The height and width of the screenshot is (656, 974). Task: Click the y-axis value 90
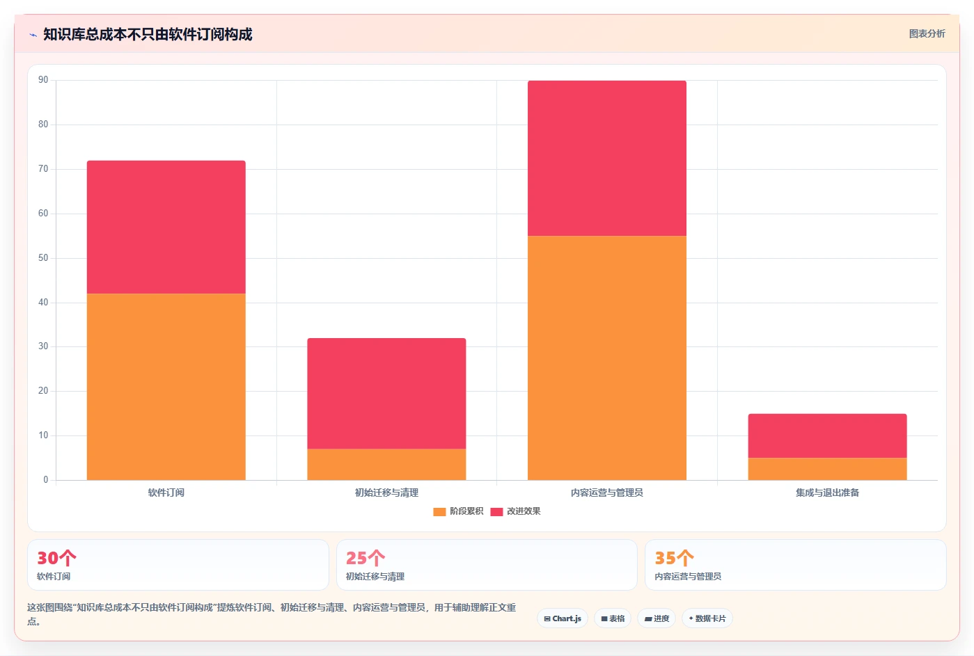click(43, 80)
